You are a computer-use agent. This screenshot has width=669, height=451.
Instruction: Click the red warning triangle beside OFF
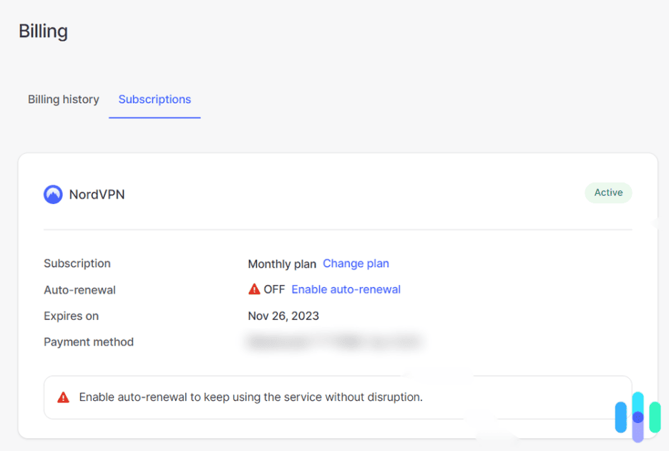click(254, 289)
